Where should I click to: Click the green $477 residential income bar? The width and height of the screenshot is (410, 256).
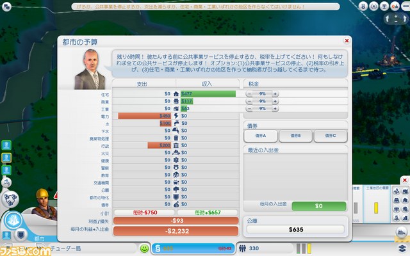[208, 94]
